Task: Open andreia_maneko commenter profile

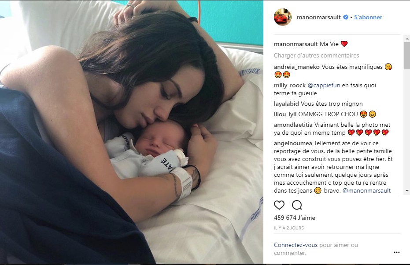Action: 296,67
